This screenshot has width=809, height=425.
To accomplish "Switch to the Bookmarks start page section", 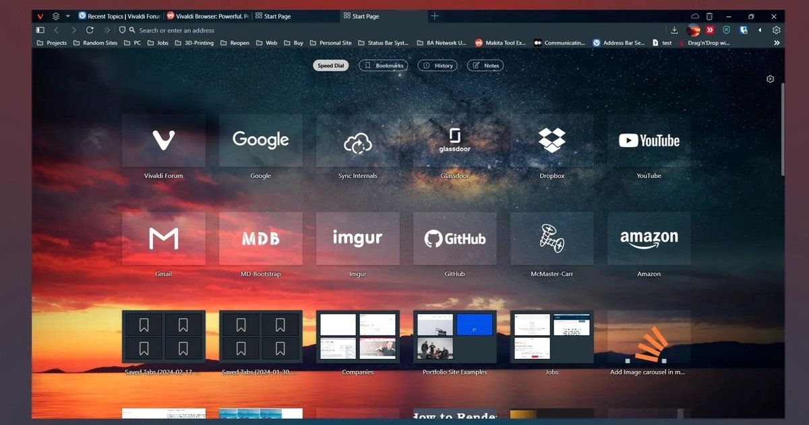I will click(384, 65).
